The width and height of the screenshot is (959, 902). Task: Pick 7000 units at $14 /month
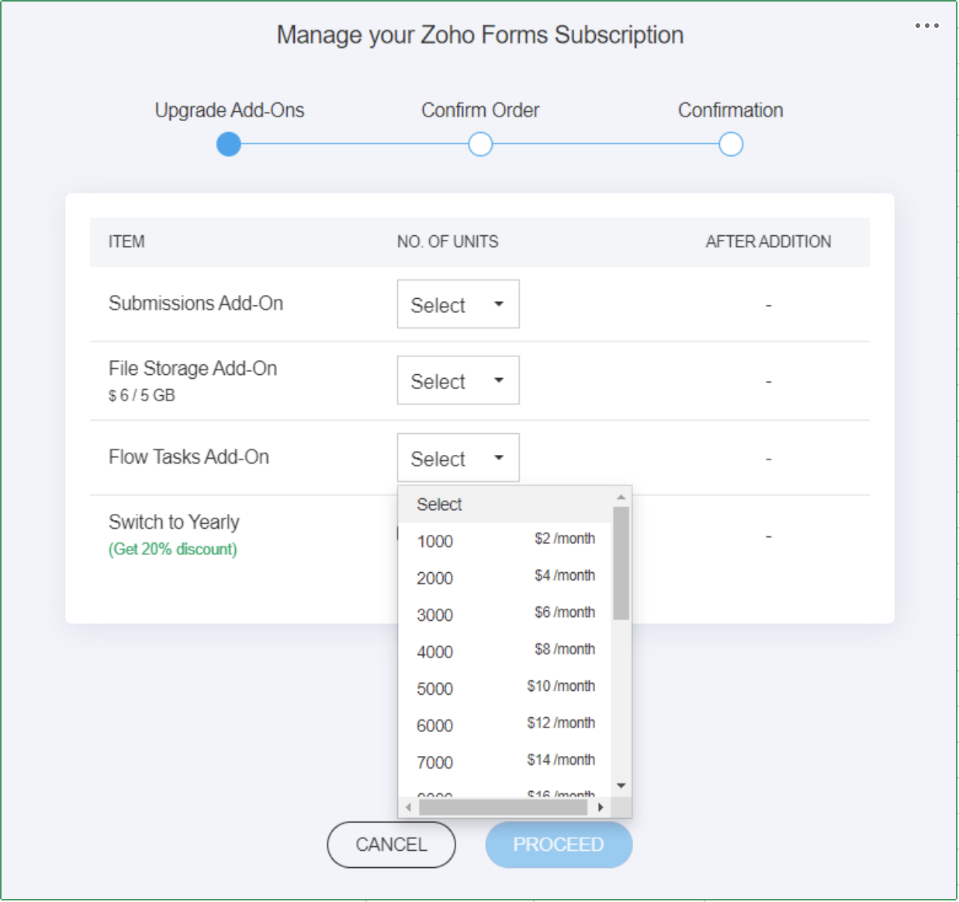click(504, 762)
